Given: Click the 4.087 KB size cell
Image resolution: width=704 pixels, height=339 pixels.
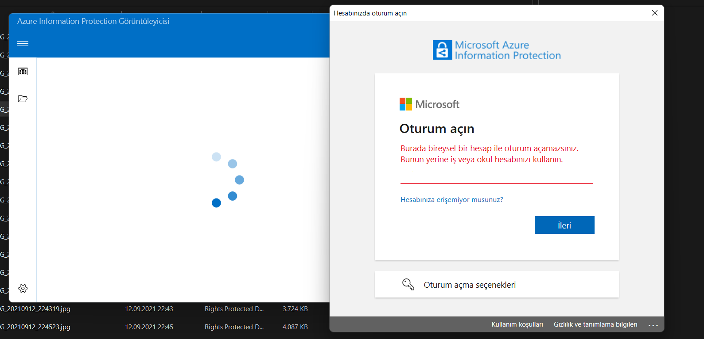Looking at the screenshot, I should (x=295, y=327).
